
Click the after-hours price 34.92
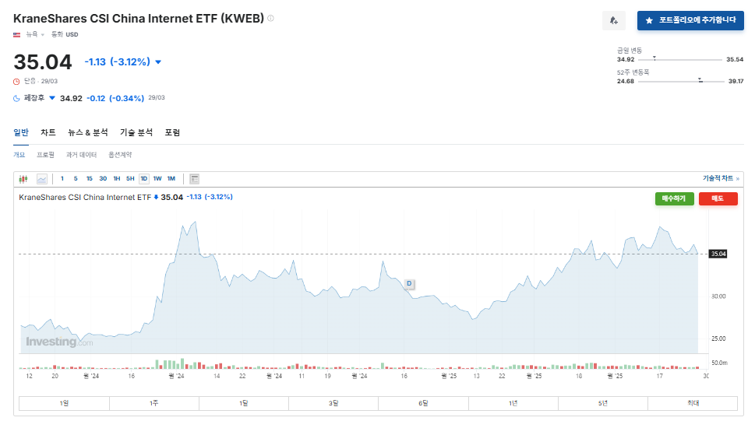[x=71, y=99]
